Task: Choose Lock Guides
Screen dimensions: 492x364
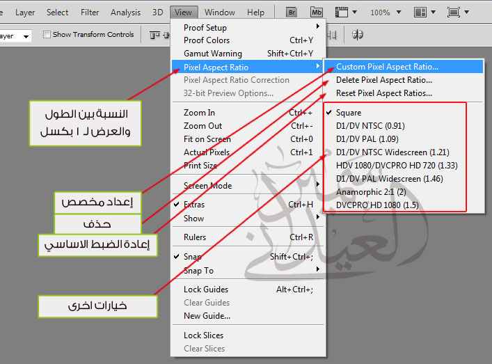Action: tap(248, 290)
